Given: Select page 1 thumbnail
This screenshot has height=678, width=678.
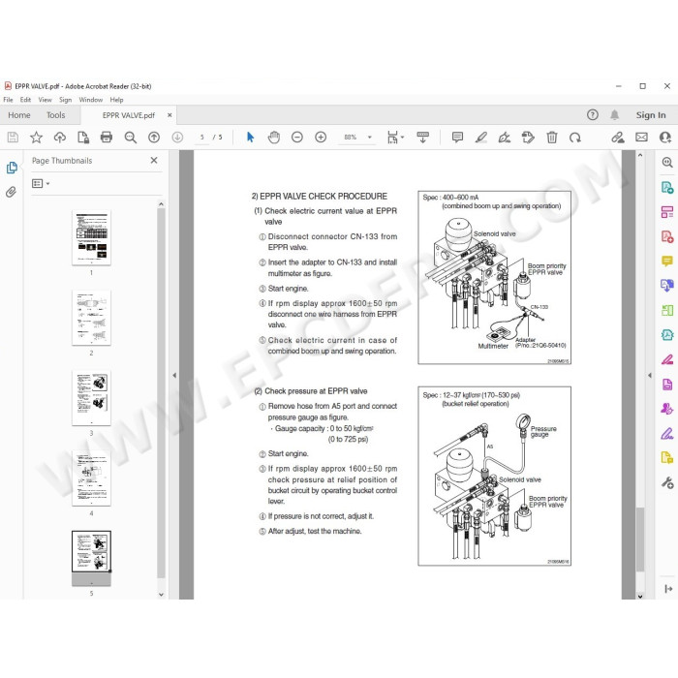Looking at the screenshot, I should (91, 237).
